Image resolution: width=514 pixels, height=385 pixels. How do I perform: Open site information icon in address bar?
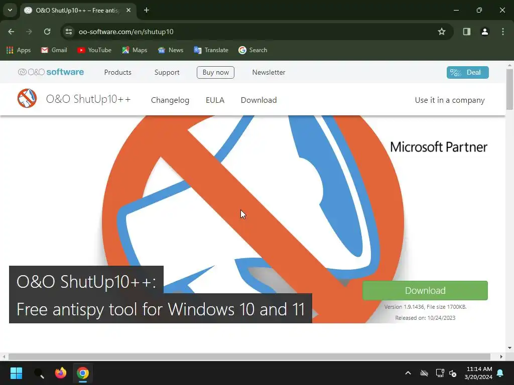69,32
